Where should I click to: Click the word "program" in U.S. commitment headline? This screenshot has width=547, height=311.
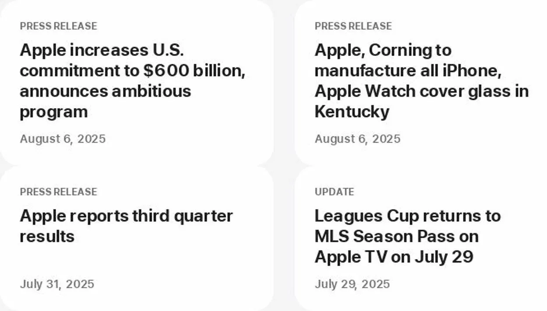tap(53, 112)
